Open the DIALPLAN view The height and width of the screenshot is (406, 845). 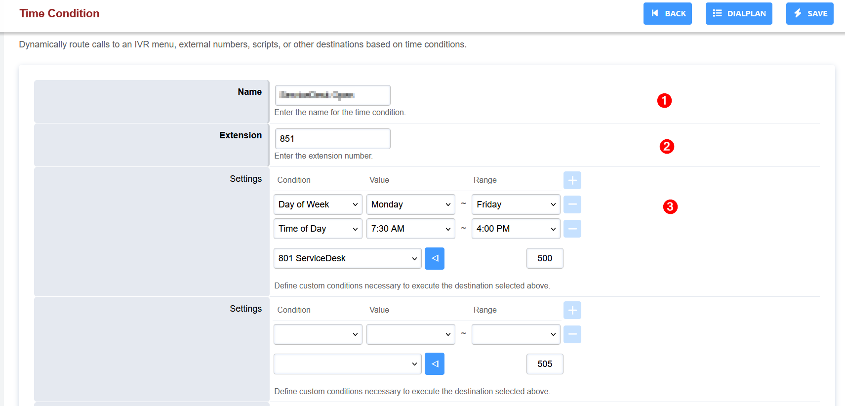(x=738, y=13)
